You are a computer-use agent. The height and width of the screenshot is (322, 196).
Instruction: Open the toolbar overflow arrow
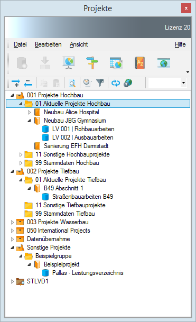pos(188,72)
